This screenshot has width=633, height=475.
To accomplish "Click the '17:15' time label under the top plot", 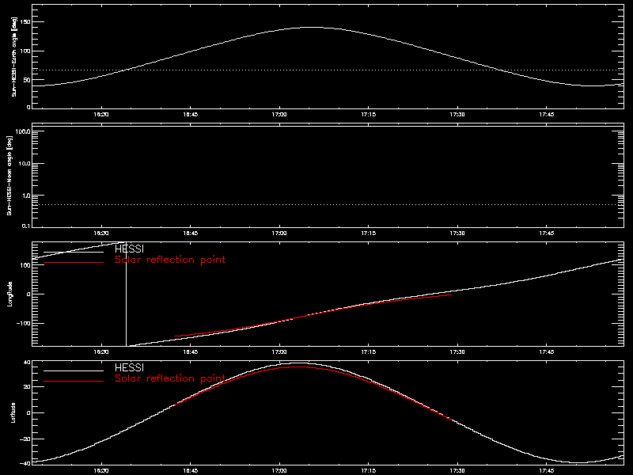I will [x=369, y=115].
